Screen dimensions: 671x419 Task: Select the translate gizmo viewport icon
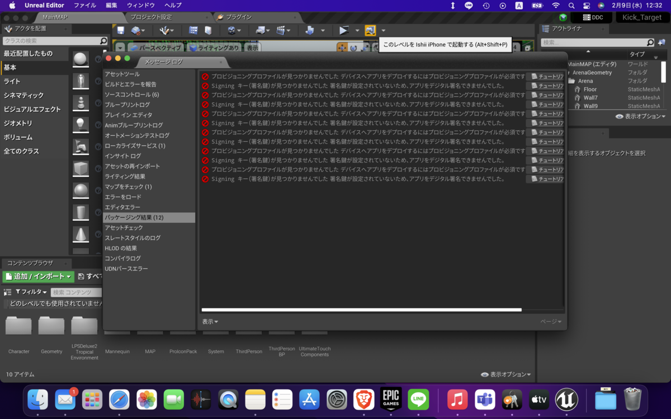click(342, 48)
